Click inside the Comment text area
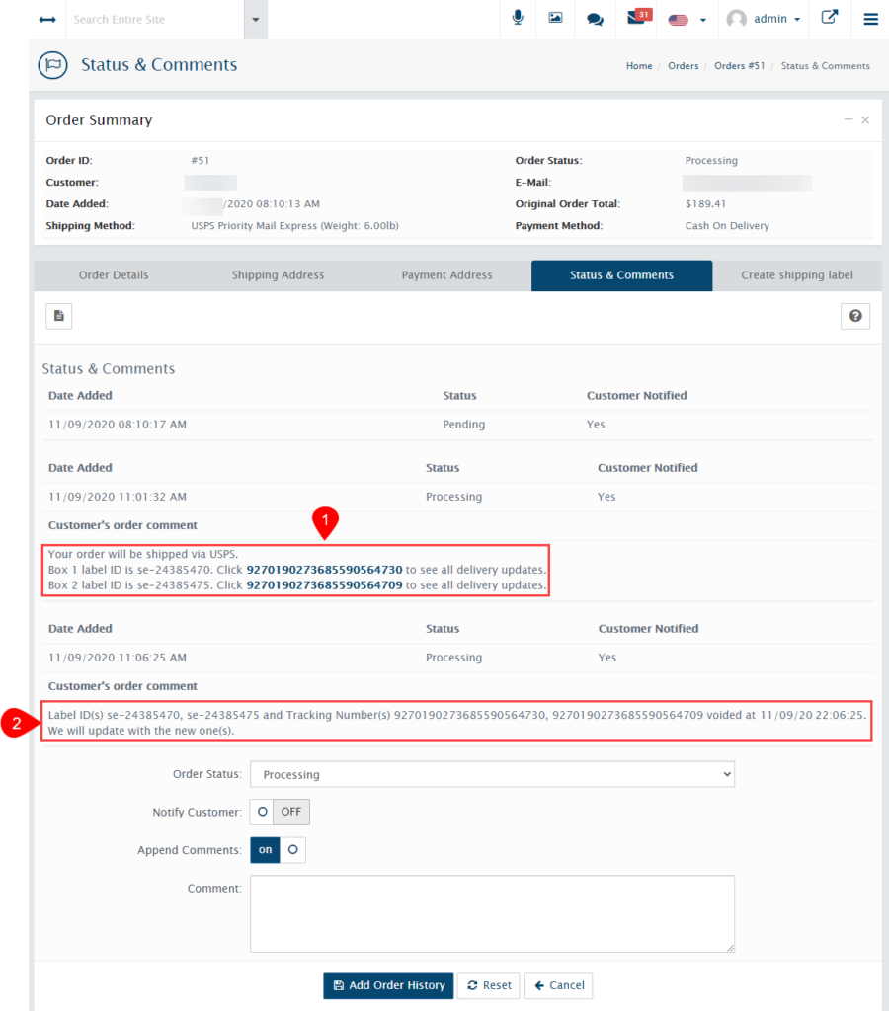Viewport: 889px width, 1011px height. click(492, 912)
